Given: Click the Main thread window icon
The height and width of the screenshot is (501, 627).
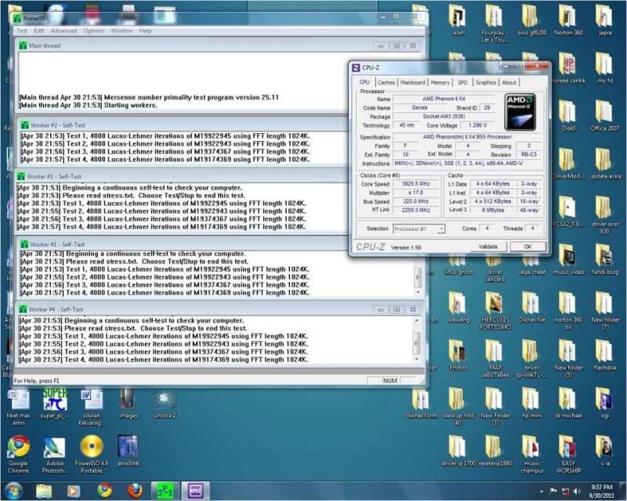Looking at the screenshot, I should pos(24,46).
